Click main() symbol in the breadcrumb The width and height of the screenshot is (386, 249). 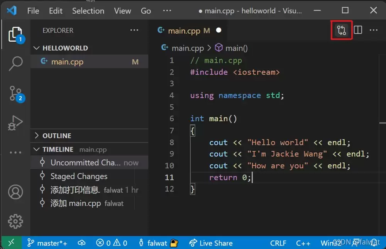coord(231,48)
